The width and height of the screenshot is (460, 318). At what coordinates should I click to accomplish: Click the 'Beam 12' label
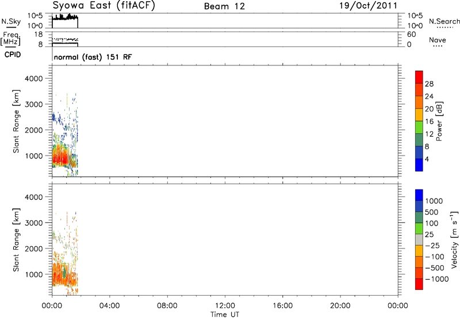(224, 6)
